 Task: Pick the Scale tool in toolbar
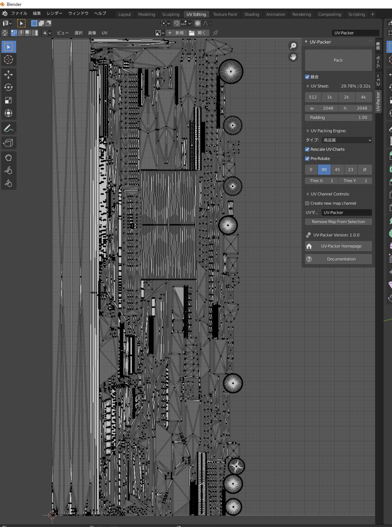(x=9, y=100)
